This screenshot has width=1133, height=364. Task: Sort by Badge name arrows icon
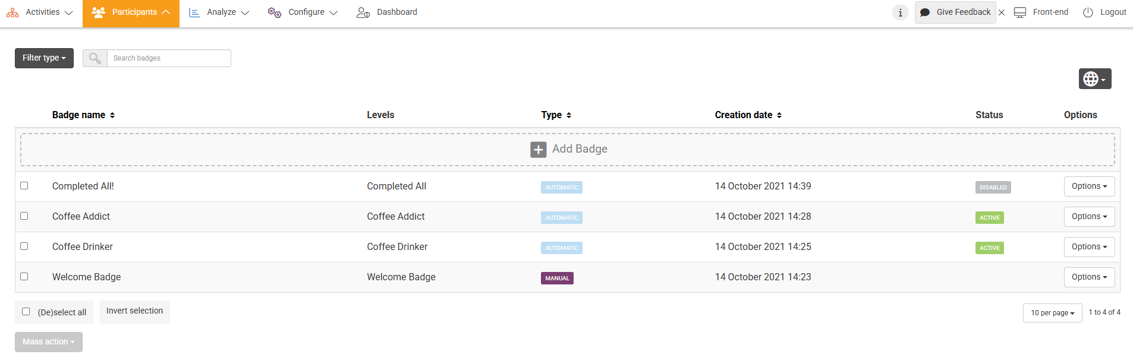112,115
